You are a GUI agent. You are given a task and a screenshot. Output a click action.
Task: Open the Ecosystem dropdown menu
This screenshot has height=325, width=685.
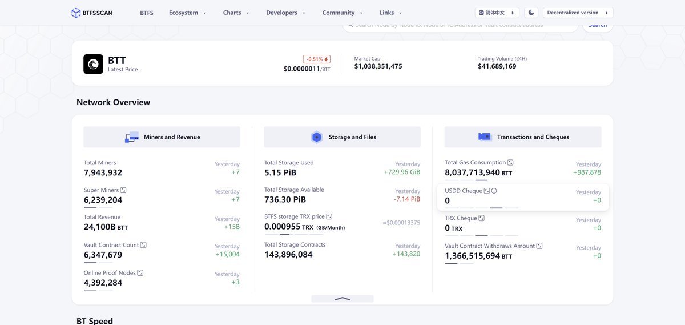(x=188, y=13)
